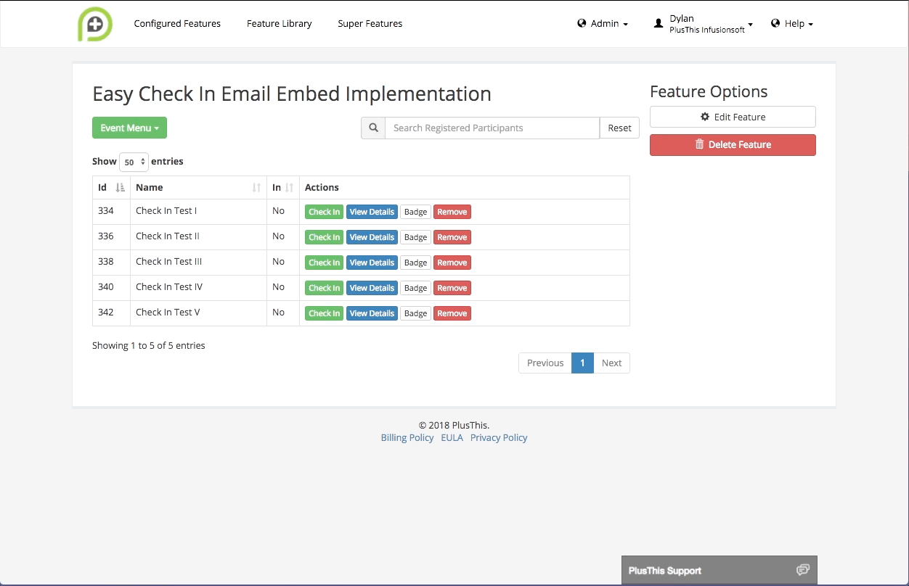
Task: Click the Reset search button
Action: click(619, 128)
